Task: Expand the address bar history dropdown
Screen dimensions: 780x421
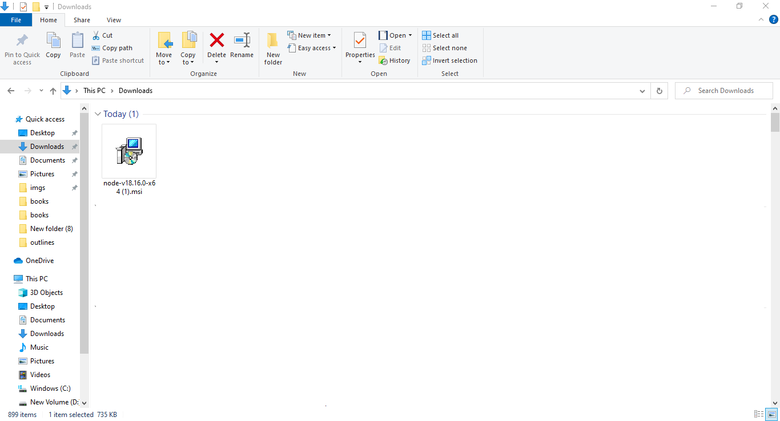Action: tap(642, 91)
